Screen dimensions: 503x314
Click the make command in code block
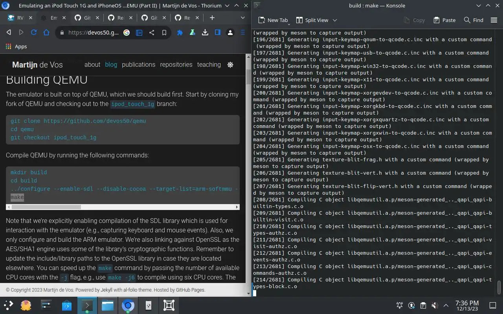(17, 197)
